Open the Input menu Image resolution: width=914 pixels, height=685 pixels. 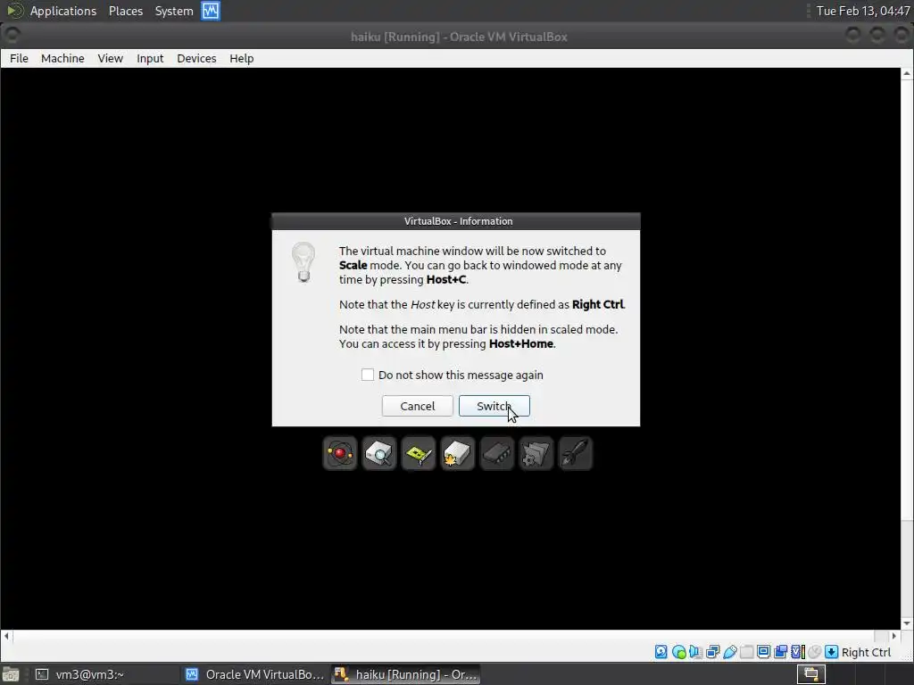(x=150, y=58)
